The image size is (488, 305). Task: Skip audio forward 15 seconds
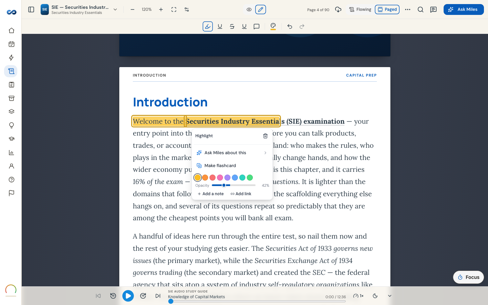pyautogui.click(x=143, y=296)
